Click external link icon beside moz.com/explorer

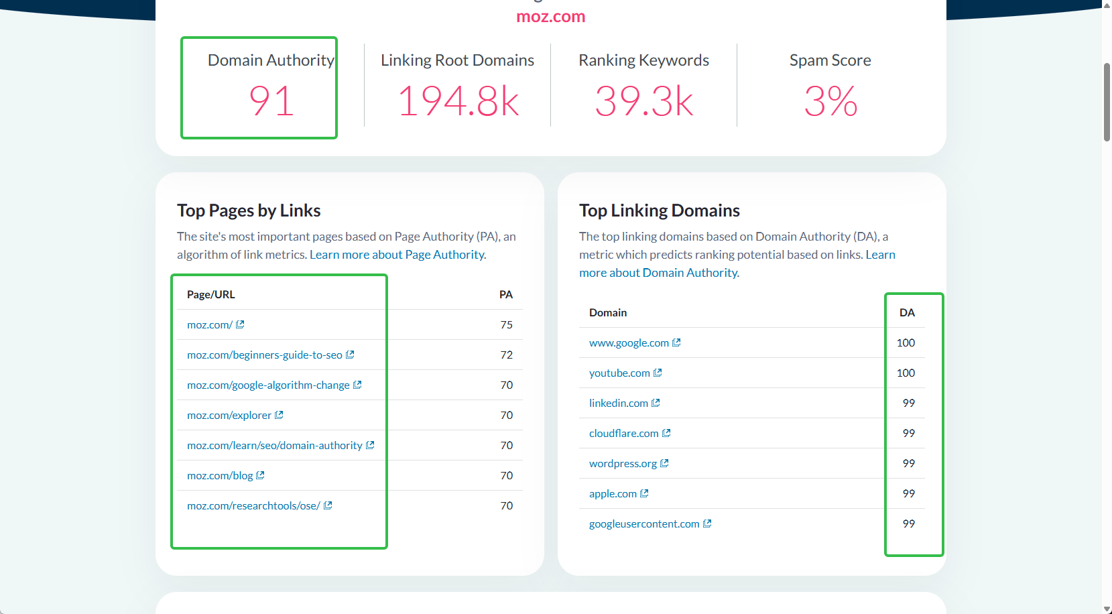279,415
